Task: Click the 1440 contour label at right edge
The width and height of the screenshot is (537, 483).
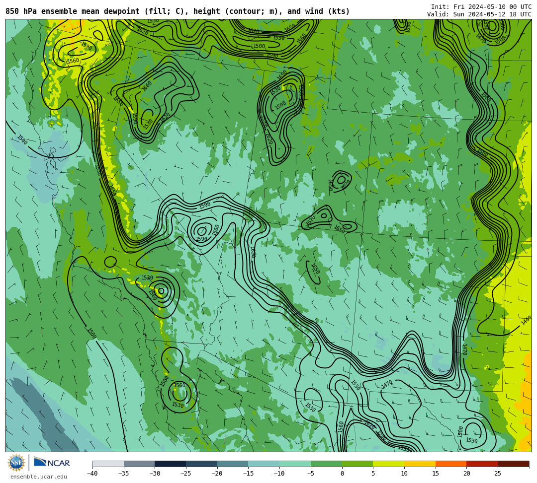Action: [x=526, y=320]
